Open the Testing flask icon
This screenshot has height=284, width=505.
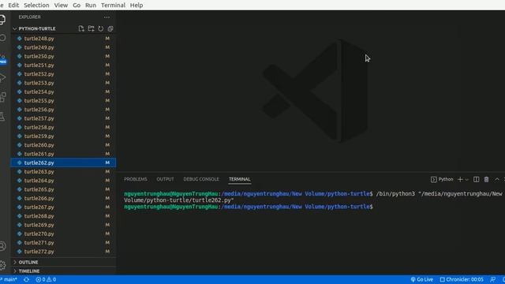click(x=2, y=117)
